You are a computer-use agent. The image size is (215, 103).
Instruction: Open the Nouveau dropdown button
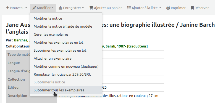pyautogui.click(x=17, y=8)
